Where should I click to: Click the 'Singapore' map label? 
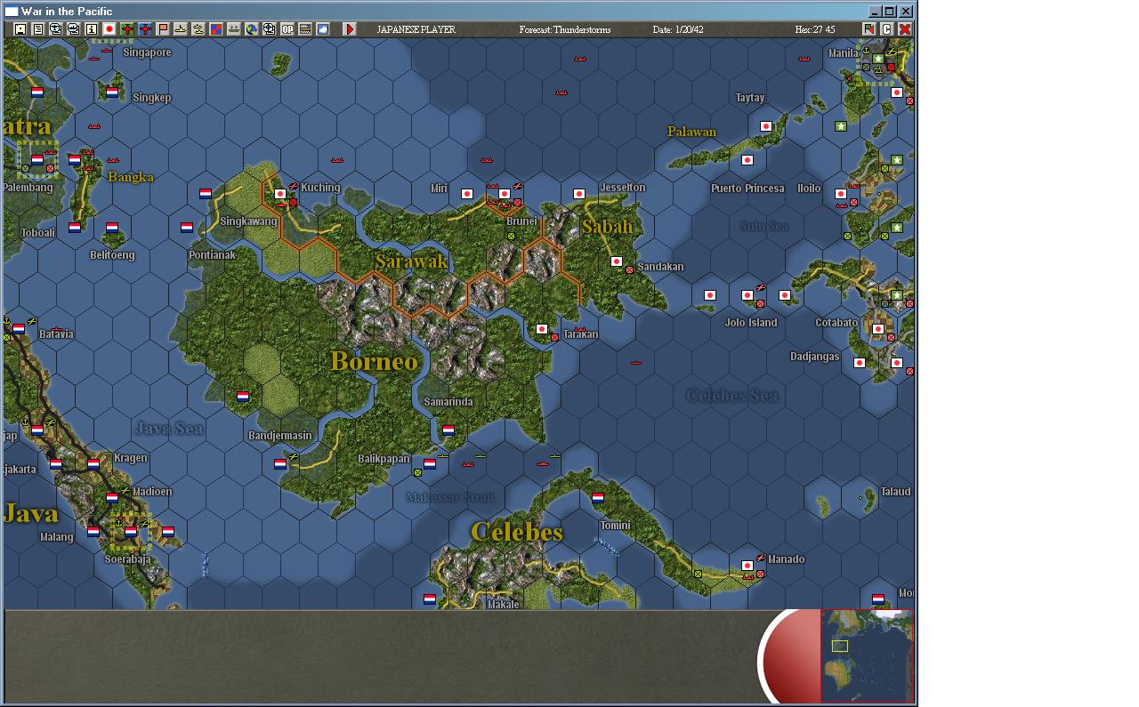(x=147, y=52)
